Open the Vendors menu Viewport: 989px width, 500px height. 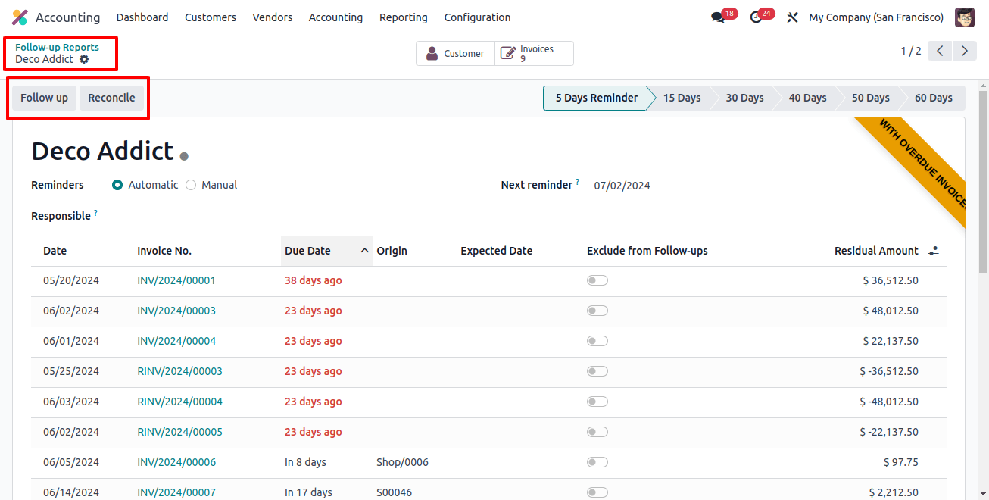pos(273,17)
